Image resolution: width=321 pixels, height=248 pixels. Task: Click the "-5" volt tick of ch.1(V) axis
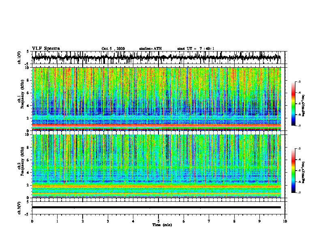(x=27, y=64)
